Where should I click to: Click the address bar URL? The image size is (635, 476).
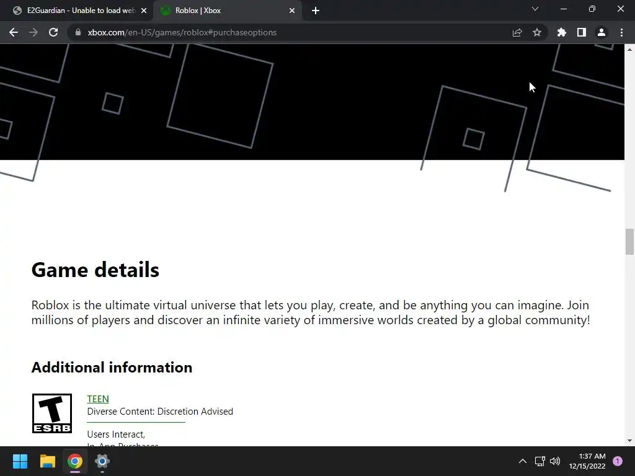point(182,32)
